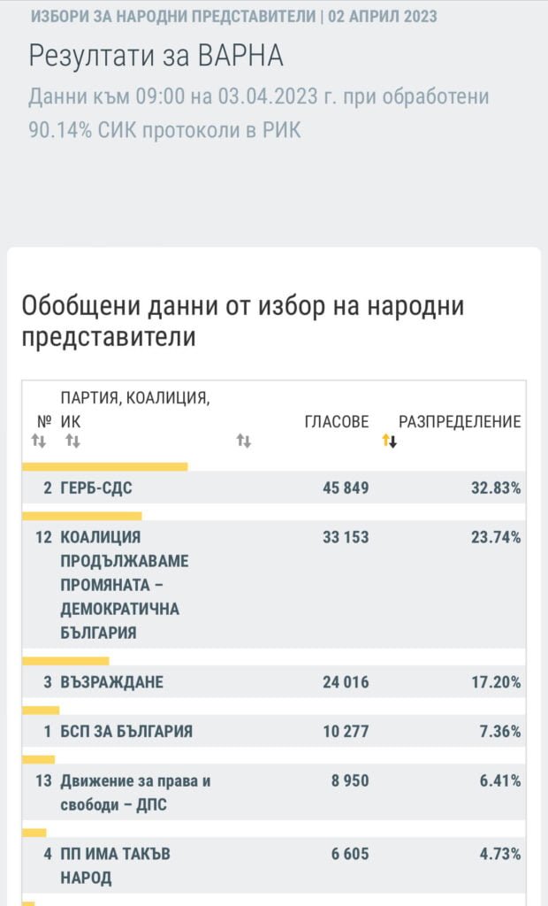
Task: Click the yellow bar above ВЪЗРАЖДАНЕ
Action: pos(65,660)
